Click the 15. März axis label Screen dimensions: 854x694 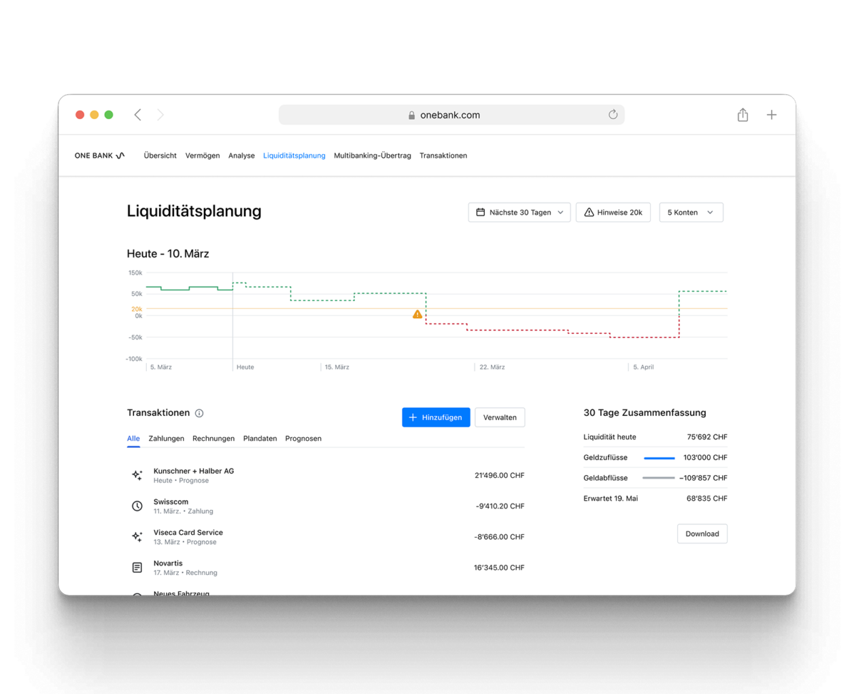coord(337,367)
